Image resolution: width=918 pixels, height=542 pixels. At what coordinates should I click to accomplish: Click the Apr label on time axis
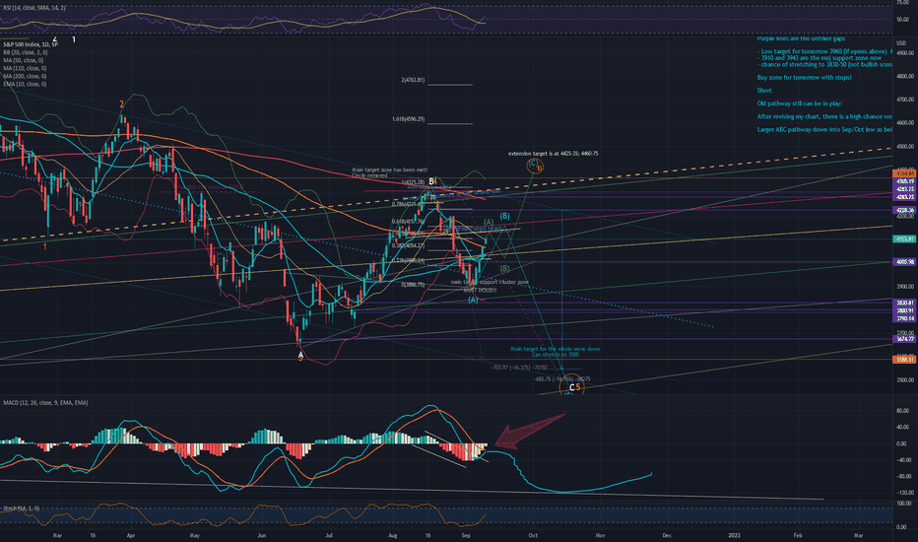(131, 535)
